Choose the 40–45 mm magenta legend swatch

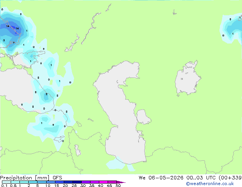tap(103, 182)
